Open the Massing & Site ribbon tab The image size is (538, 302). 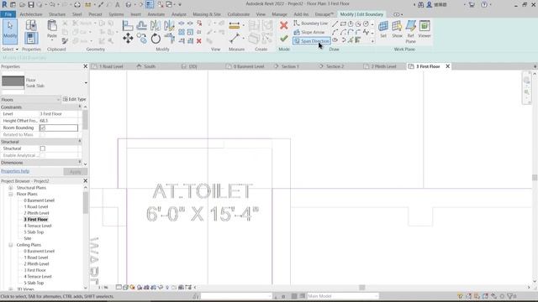(x=207, y=14)
